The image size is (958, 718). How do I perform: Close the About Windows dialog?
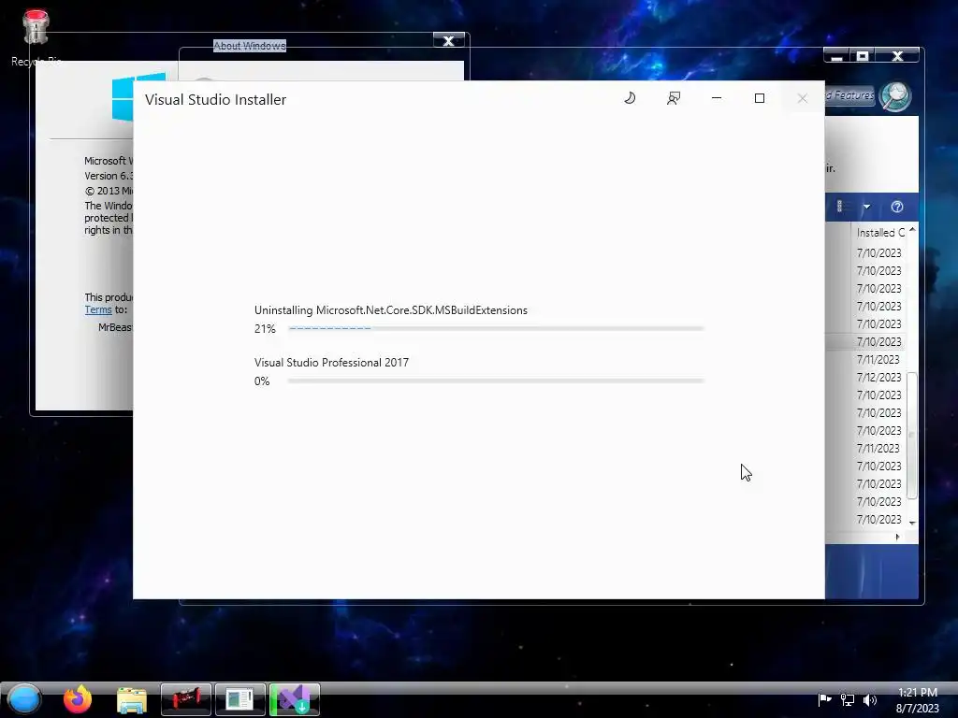448,41
